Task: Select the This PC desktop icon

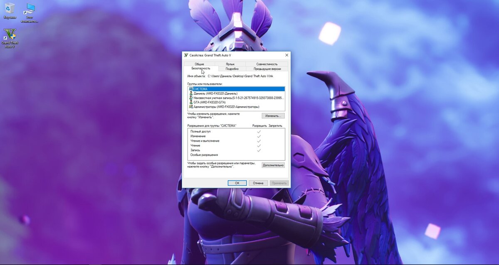Action: tap(30, 13)
